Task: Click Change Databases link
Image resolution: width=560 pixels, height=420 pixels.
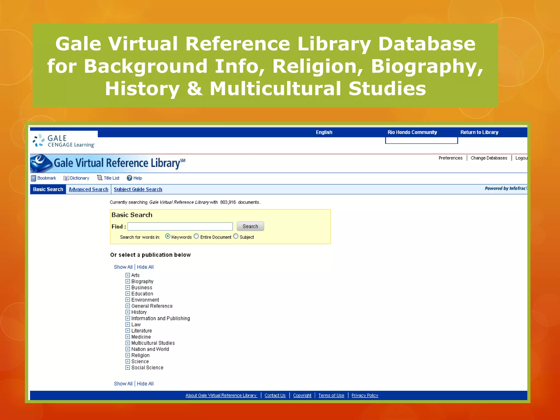Action: (x=489, y=158)
